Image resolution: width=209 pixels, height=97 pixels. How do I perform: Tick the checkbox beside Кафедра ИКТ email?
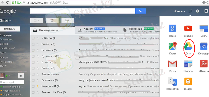[x=33, y=86]
